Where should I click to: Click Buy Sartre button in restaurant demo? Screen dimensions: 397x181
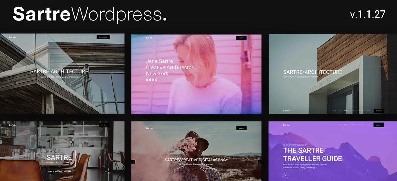[x=104, y=125]
